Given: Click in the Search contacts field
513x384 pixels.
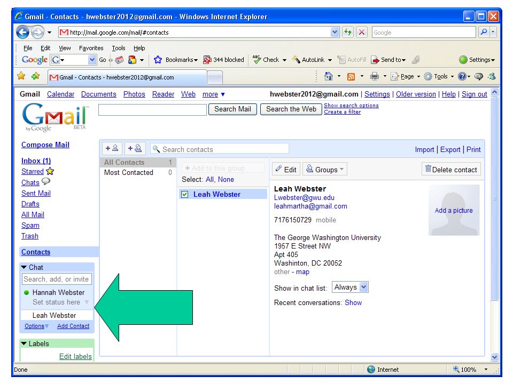Looking at the screenshot, I should [220, 149].
